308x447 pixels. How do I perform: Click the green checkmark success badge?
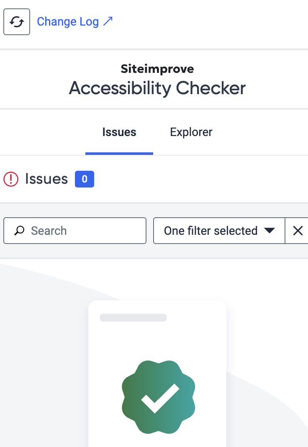click(x=159, y=397)
